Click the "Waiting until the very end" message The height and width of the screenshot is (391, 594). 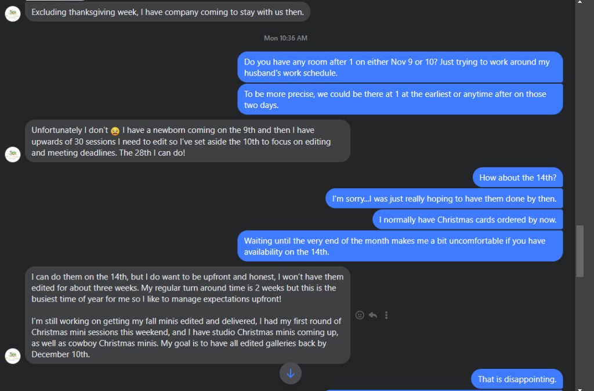pos(400,246)
